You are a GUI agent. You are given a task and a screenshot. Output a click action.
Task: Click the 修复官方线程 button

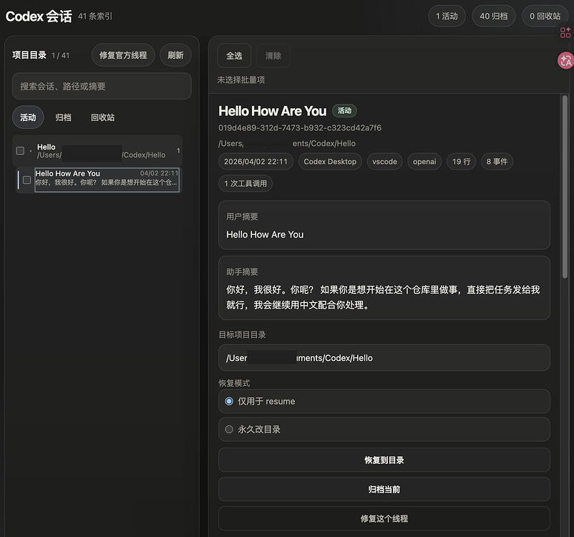[x=123, y=55]
